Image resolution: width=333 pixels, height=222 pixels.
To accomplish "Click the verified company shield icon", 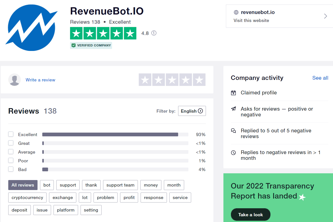I will (73, 45).
